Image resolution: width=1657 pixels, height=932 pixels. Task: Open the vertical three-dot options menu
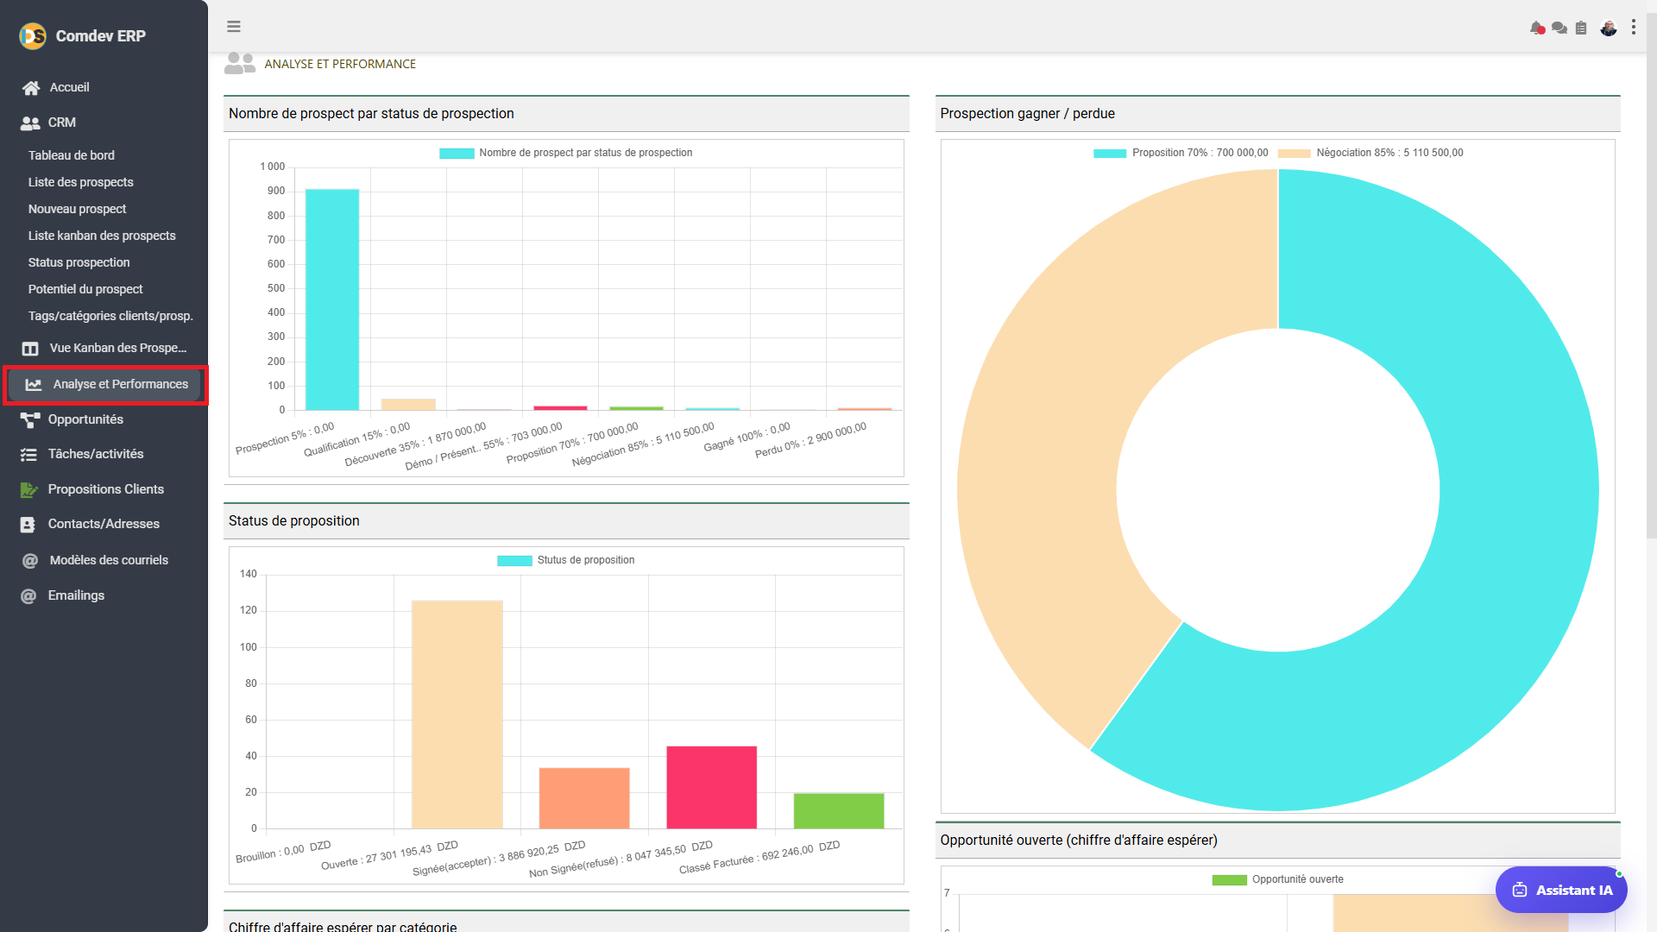point(1634,28)
